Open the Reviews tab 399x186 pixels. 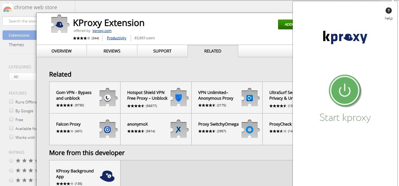tap(112, 51)
